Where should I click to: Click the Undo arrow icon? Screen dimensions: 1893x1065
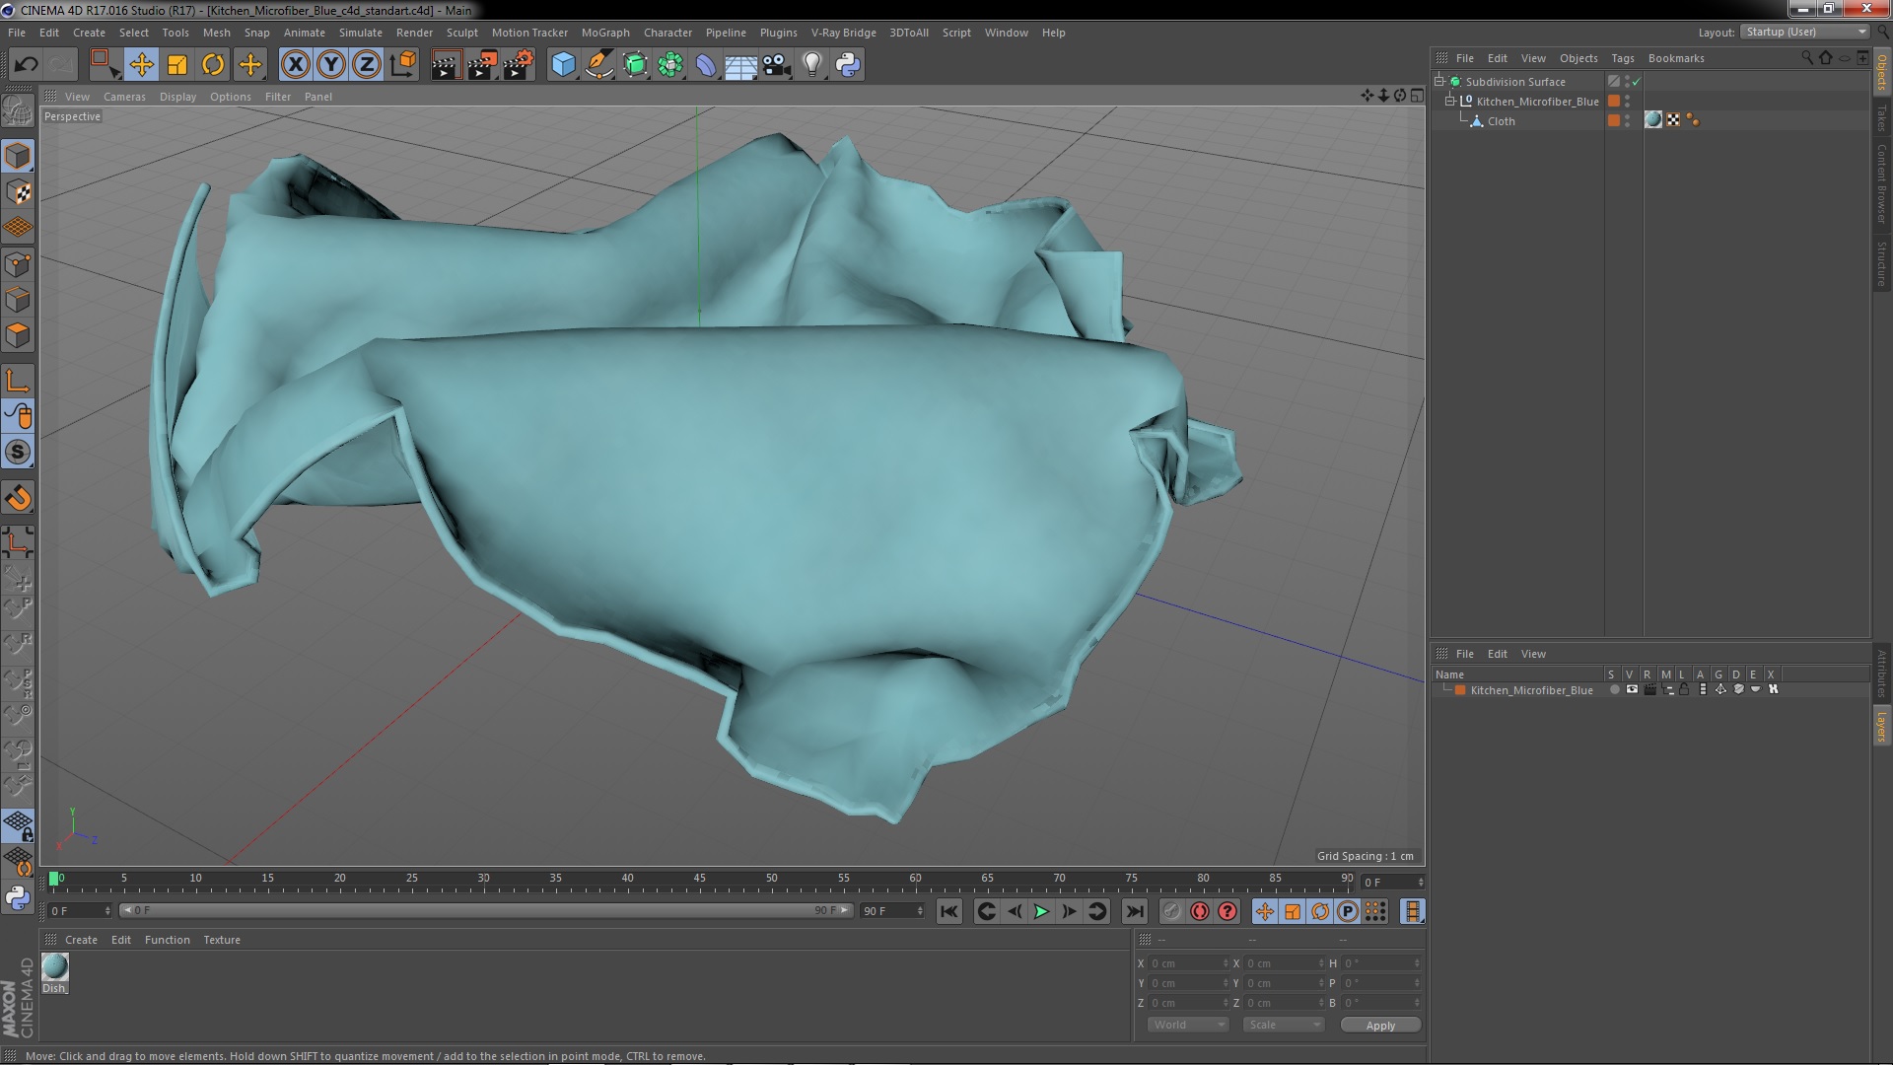click(26, 65)
